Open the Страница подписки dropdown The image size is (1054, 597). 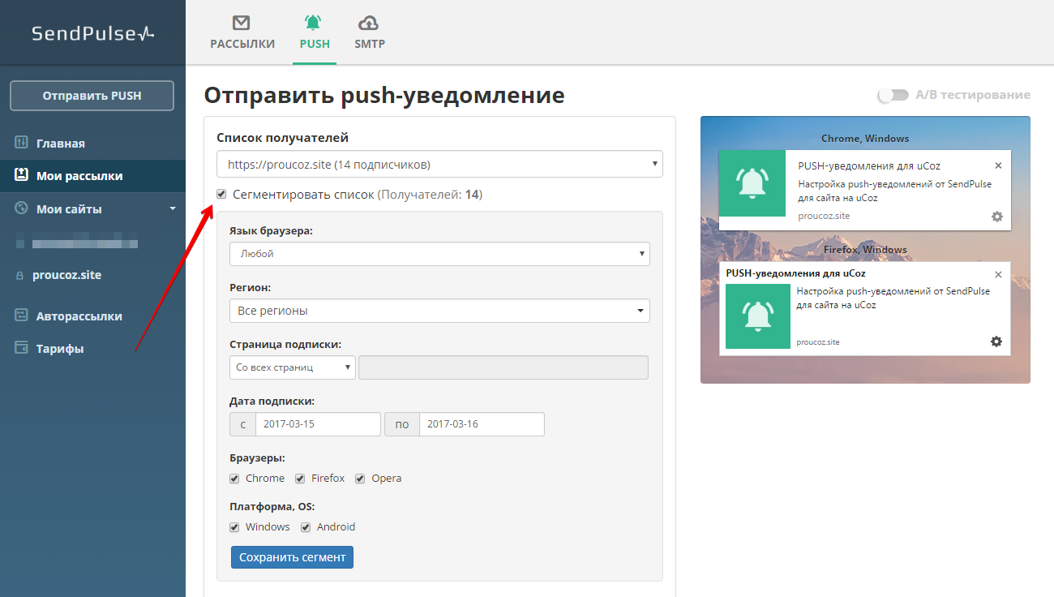click(293, 367)
